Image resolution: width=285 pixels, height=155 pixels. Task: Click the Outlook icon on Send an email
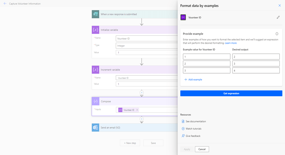pyautogui.click(x=95, y=128)
